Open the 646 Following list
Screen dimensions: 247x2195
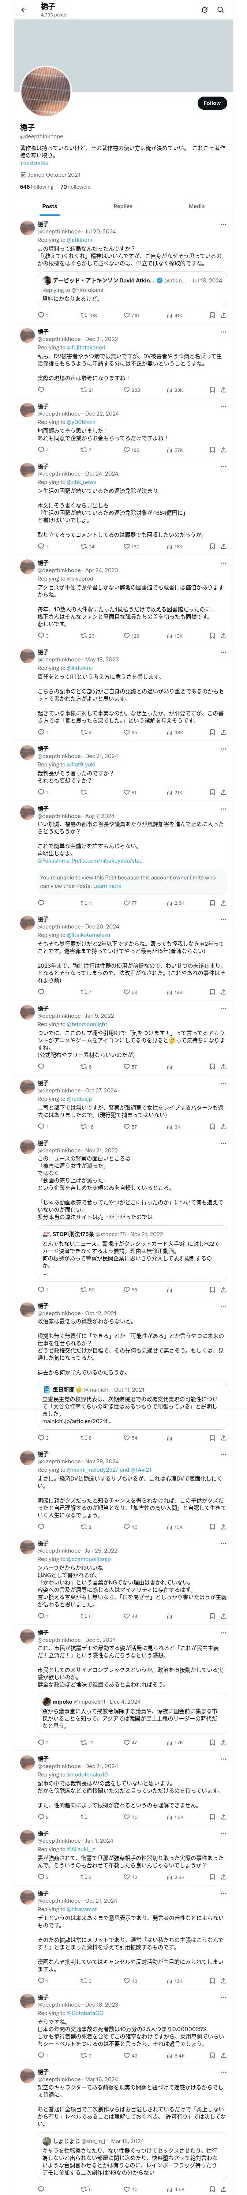pyautogui.click(x=37, y=187)
